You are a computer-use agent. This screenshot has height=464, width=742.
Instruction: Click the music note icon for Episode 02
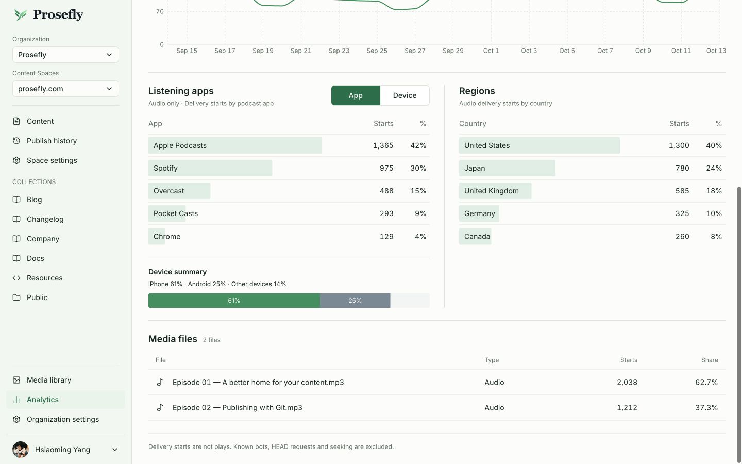tap(160, 408)
